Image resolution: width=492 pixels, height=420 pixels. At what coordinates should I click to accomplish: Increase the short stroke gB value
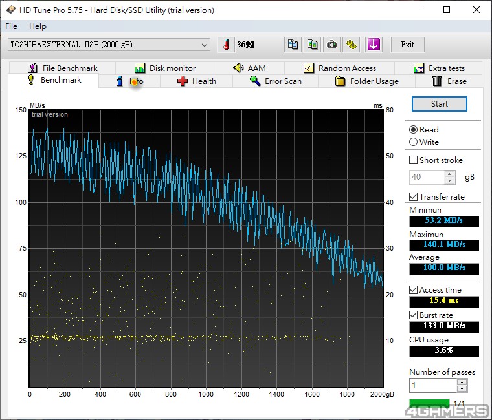450,174
